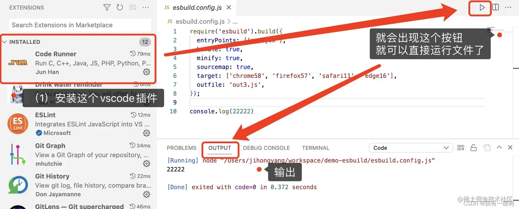Open the Git History extension entry
Image resolution: width=519 pixels, height=209 pixels.
[79, 185]
